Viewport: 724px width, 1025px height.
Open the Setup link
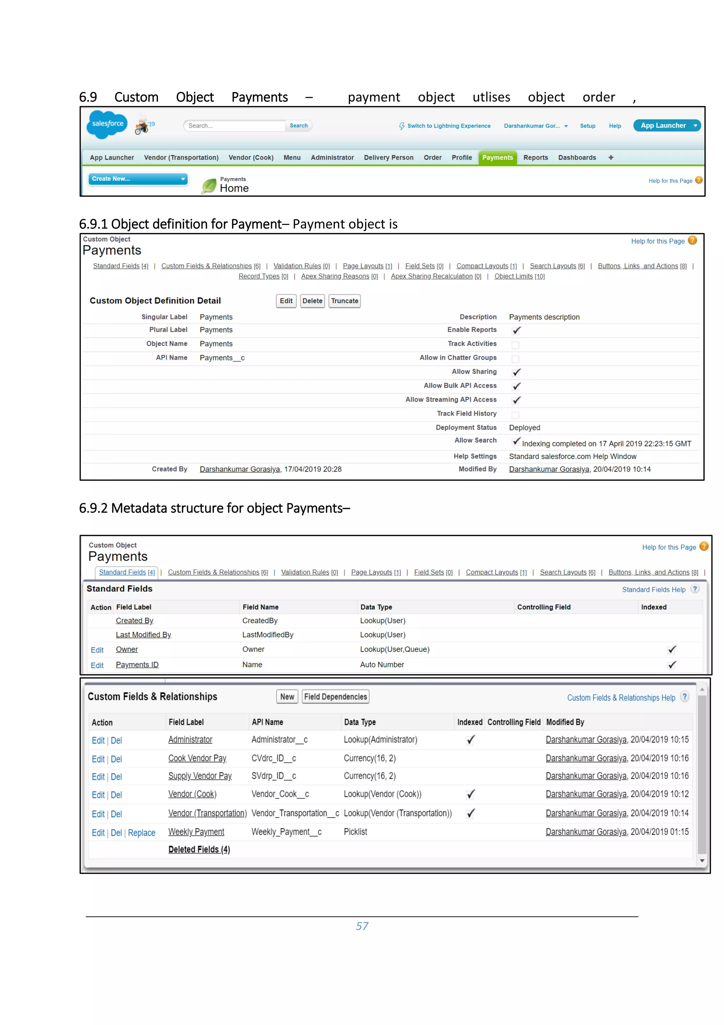pyautogui.click(x=588, y=126)
